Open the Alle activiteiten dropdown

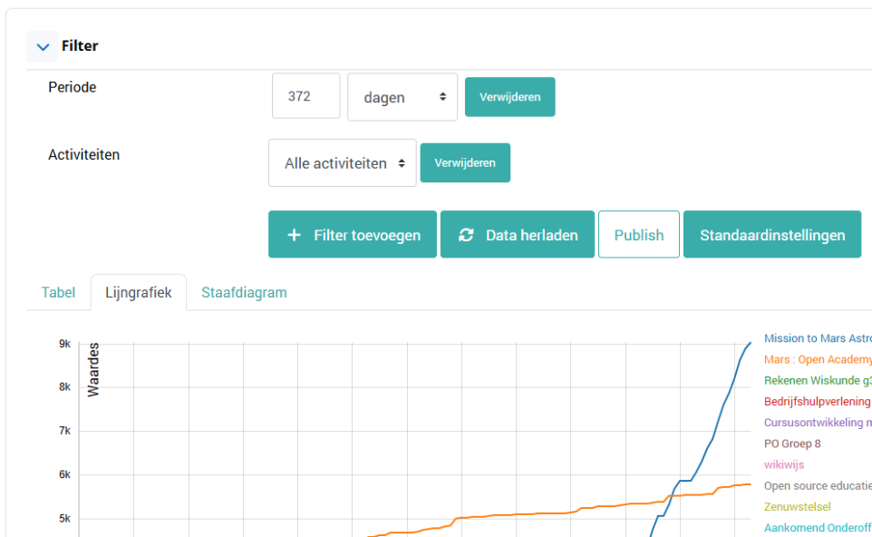coord(342,163)
